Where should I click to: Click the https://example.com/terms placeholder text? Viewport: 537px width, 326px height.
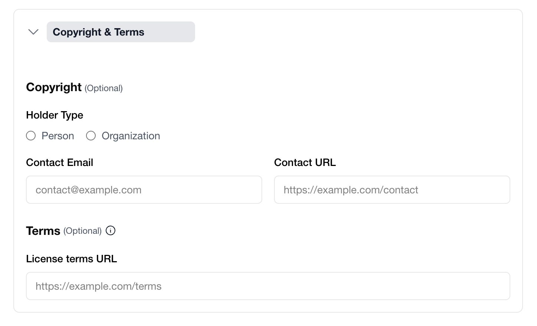(x=99, y=286)
